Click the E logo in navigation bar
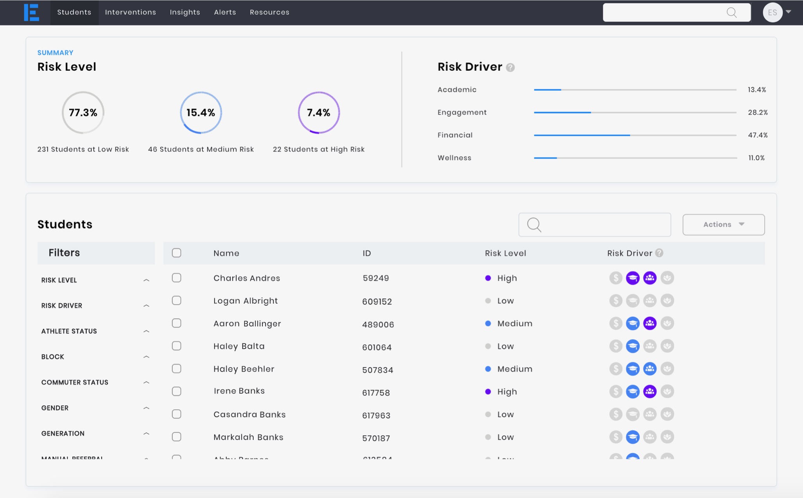The height and width of the screenshot is (498, 803). [31, 13]
